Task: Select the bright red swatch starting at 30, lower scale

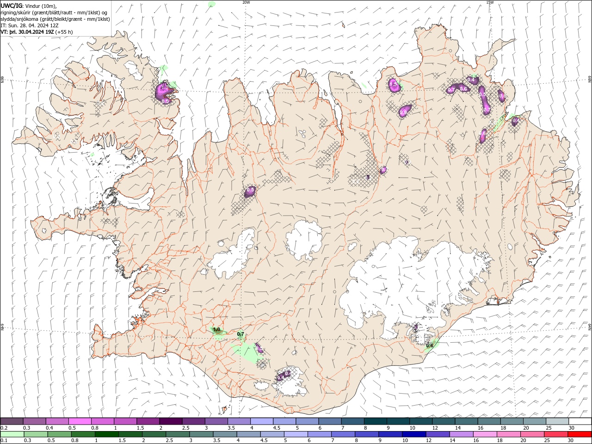Action: point(579,434)
